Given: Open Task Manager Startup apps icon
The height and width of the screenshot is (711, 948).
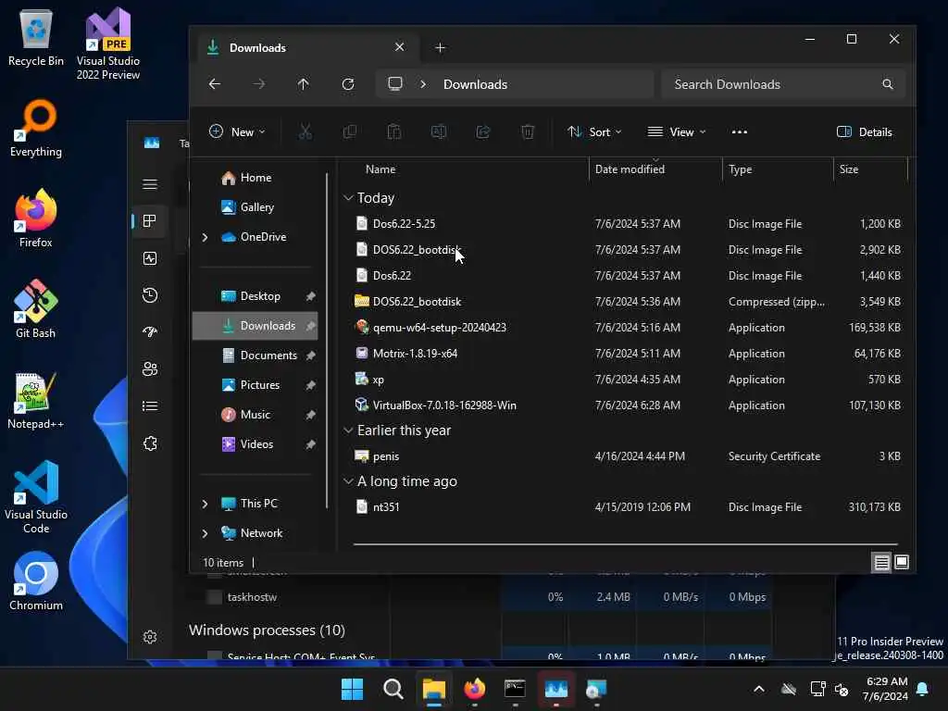Looking at the screenshot, I should click(x=150, y=332).
